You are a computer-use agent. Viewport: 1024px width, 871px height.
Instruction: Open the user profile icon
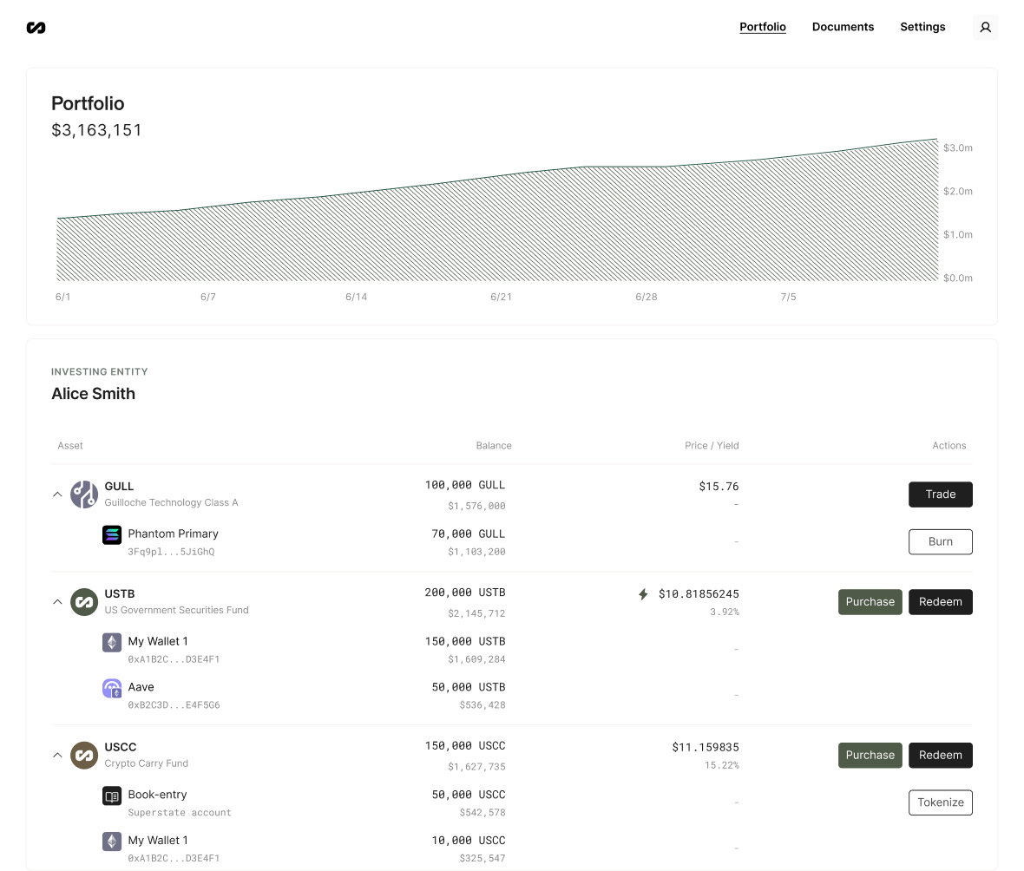tap(985, 28)
